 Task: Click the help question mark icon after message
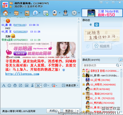click(64, 70)
